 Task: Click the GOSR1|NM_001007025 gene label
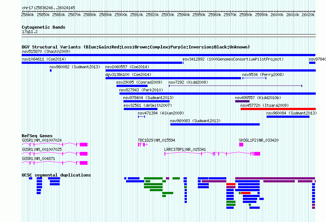(42, 149)
